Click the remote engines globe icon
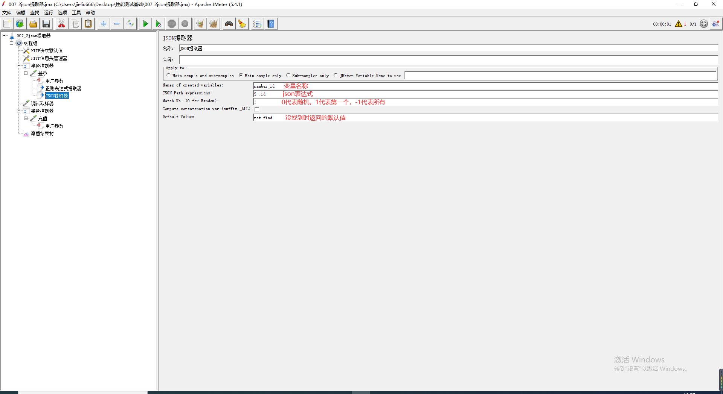 [704, 24]
